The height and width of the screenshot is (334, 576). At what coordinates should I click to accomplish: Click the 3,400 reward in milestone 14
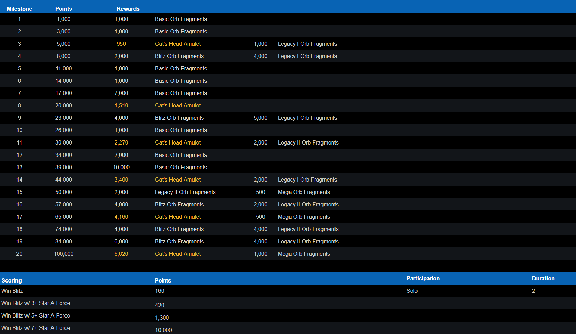point(121,180)
